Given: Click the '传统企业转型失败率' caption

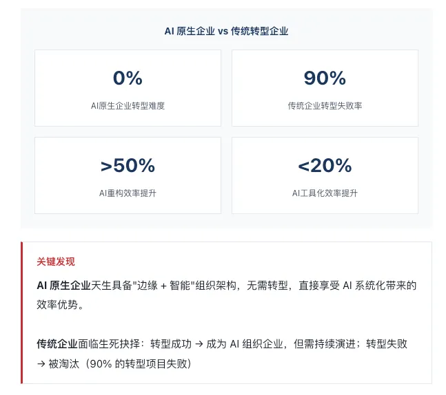Looking at the screenshot, I should [325, 106].
